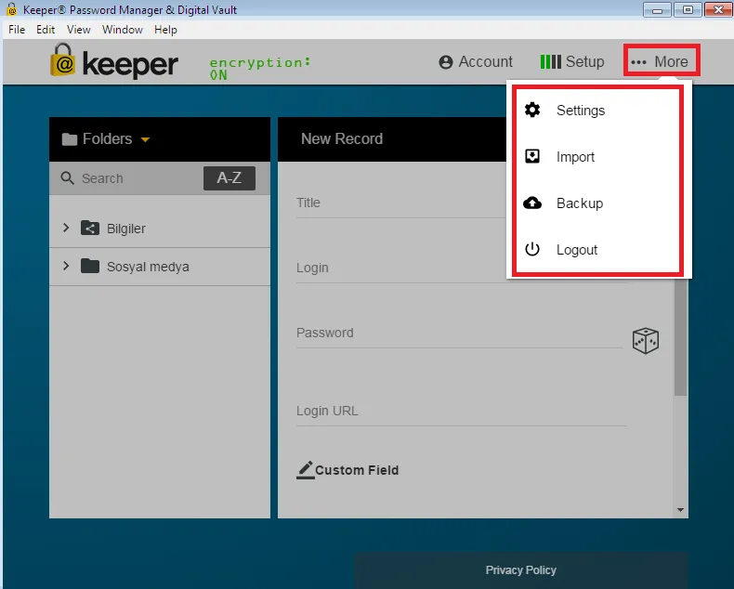Click the green Setup bars icon

[550, 62]
